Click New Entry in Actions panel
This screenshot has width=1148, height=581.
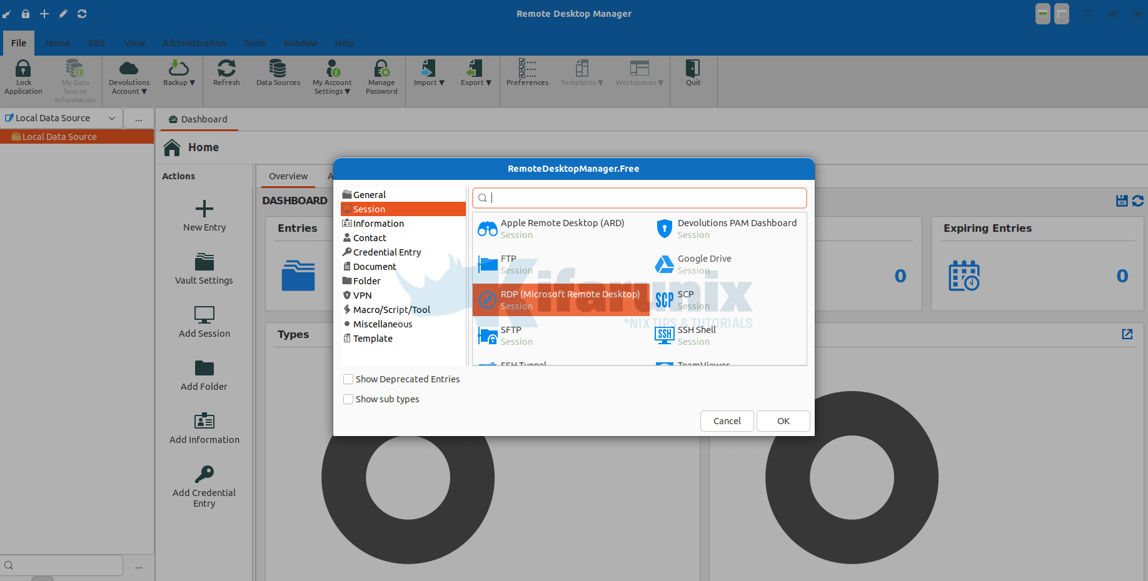point(203,215)
